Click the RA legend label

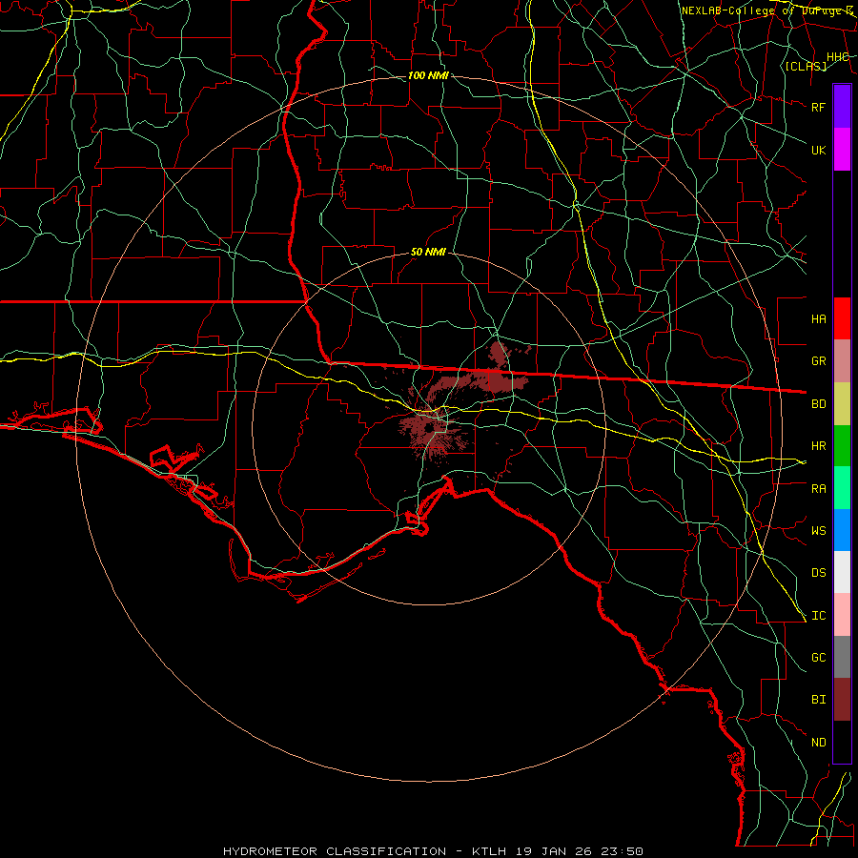[819, 489]
